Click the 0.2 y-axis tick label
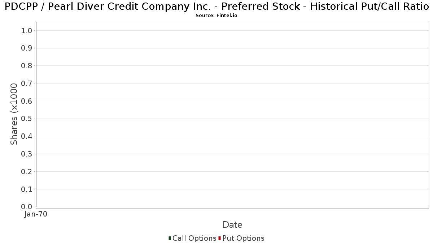 [27, 172]
